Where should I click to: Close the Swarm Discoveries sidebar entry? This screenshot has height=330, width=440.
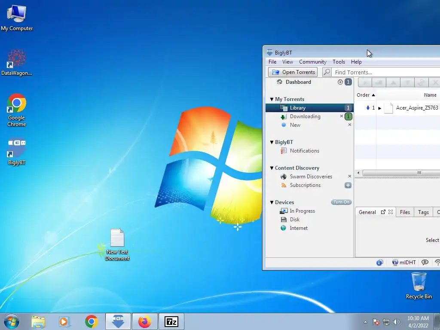pyautogui.click(x=350, y=176)
